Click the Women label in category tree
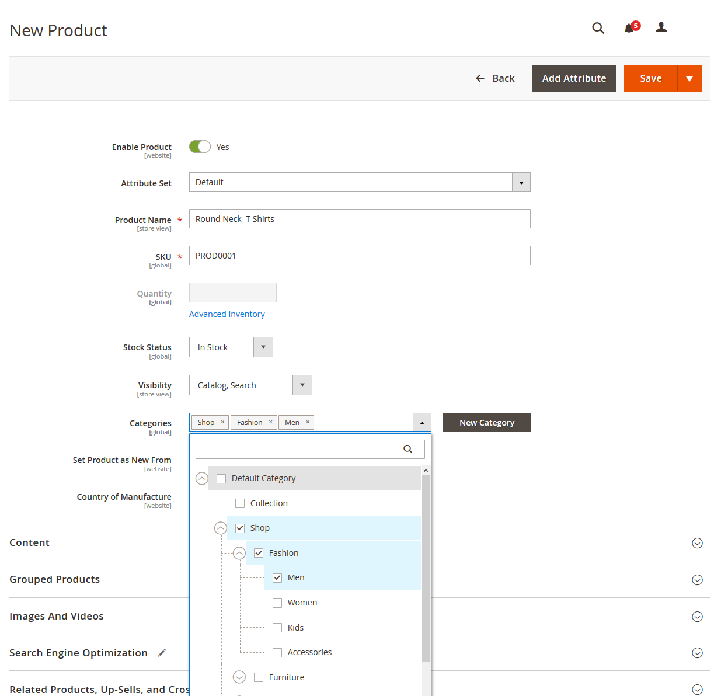728x696 pixels. 302,603
